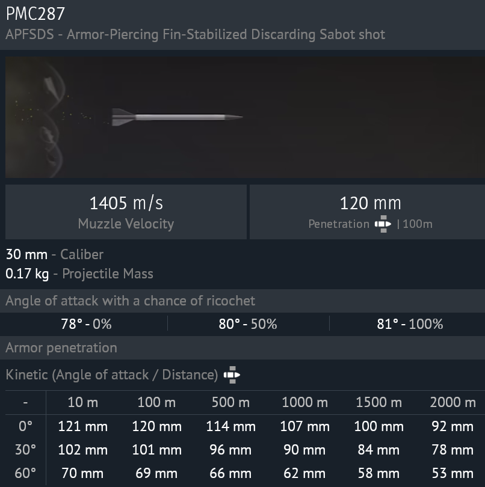Click the APFSDS dart projectile image
This screenshot has height=487, width=485.
coord(177,117)
